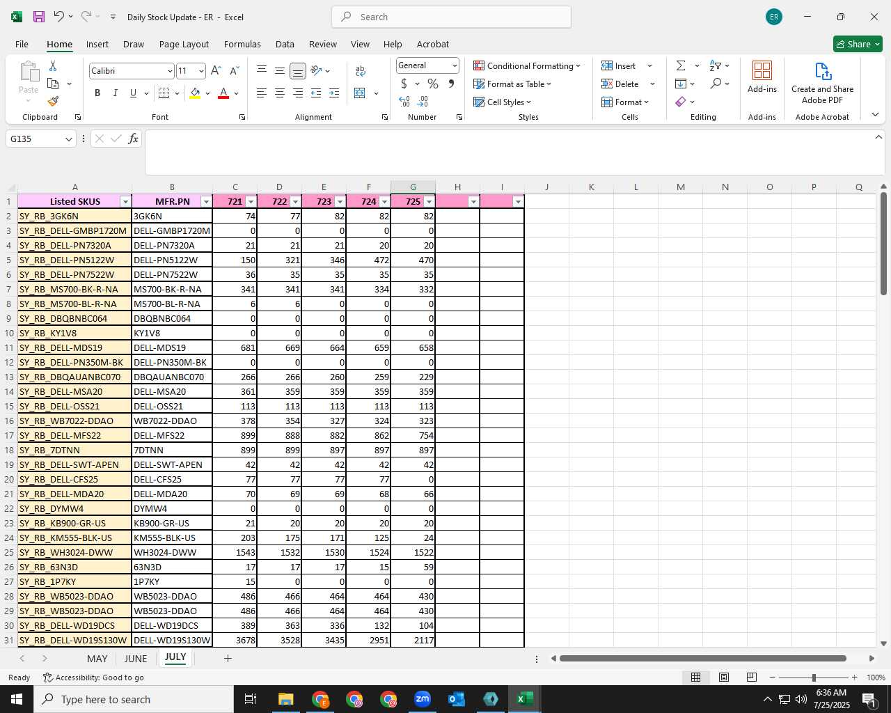Click the Save icon in title bar
This screenshot has height=713, width=891.
(x=39, y=17)
